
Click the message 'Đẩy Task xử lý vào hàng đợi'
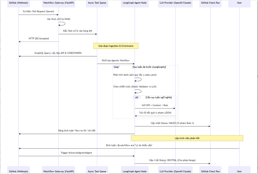pyautogui.click(x=78, y=31)
